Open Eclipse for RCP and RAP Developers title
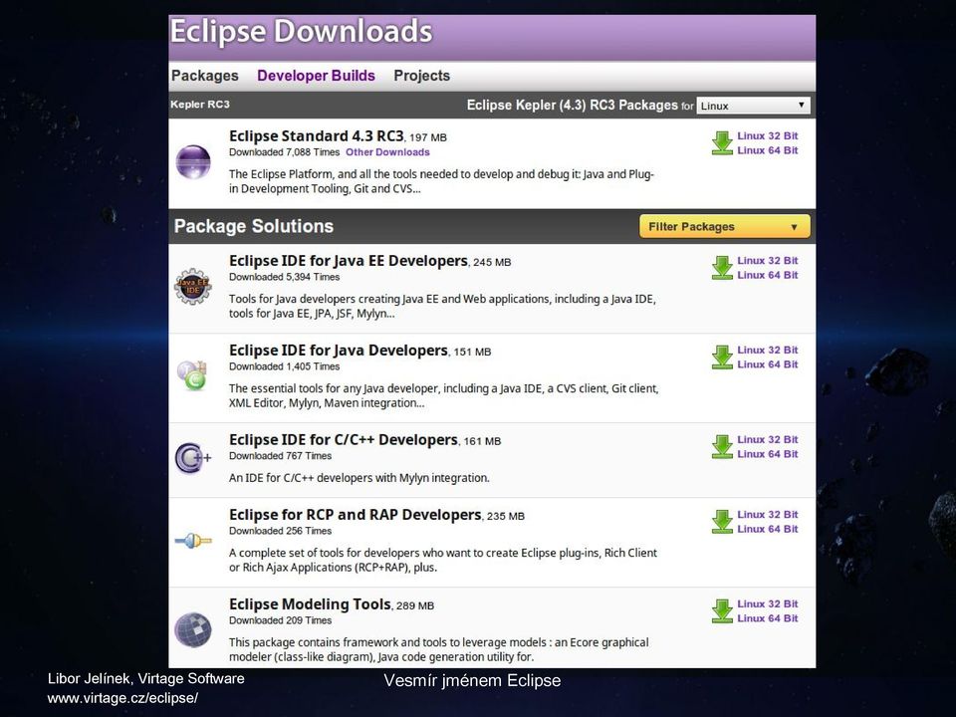Screen dimensions: 956x717 tap(356, 515)
